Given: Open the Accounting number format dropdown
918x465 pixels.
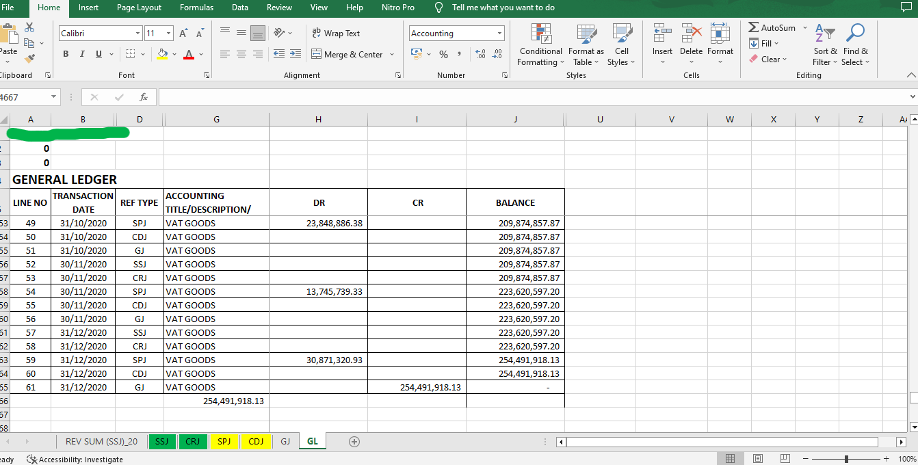Looking at the screenshot, I should coord(499,34).
